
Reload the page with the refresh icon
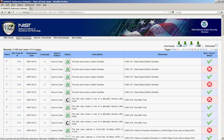(x=169, y=12)
